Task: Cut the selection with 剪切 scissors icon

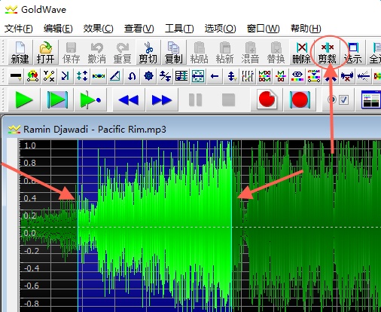Action: click(148, 52)
